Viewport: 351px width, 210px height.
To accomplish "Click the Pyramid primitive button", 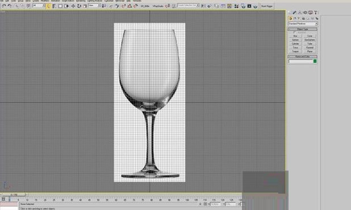I will click(310, 48).
